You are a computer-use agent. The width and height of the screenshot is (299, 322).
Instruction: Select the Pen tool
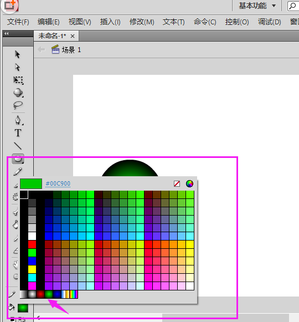(18, 120)
